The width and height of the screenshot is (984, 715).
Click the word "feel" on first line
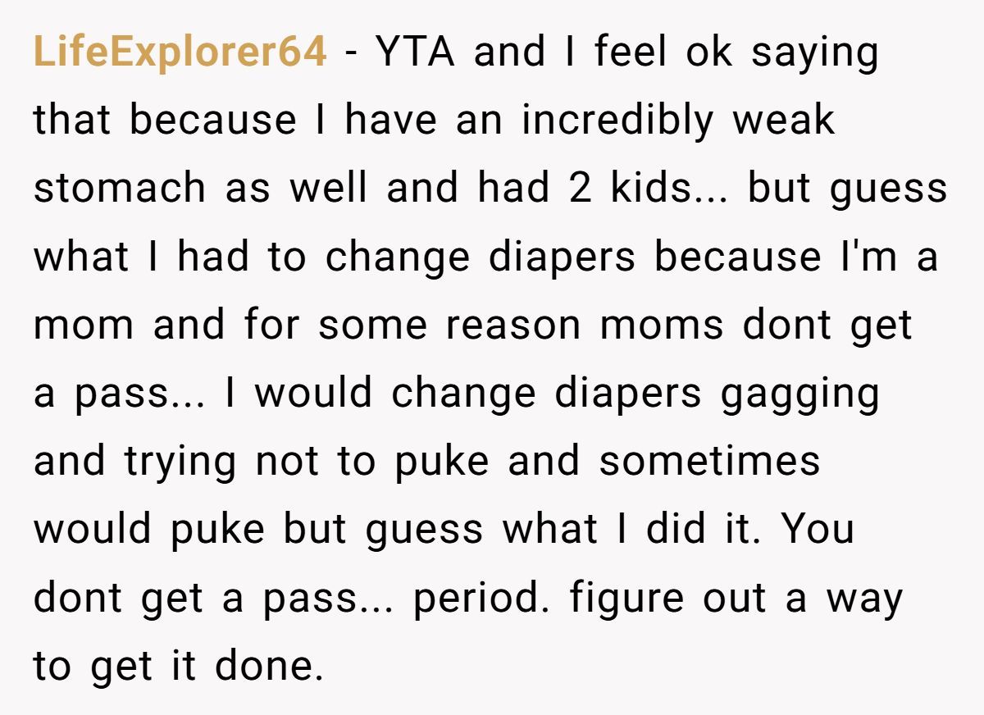630,52
